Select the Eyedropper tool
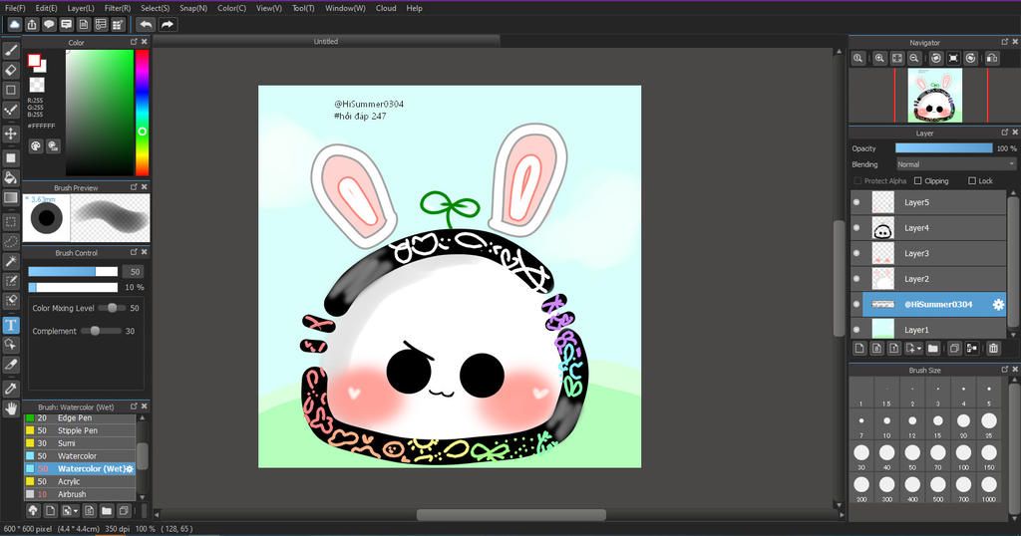The image size is (1021, 536). (10, 389)
